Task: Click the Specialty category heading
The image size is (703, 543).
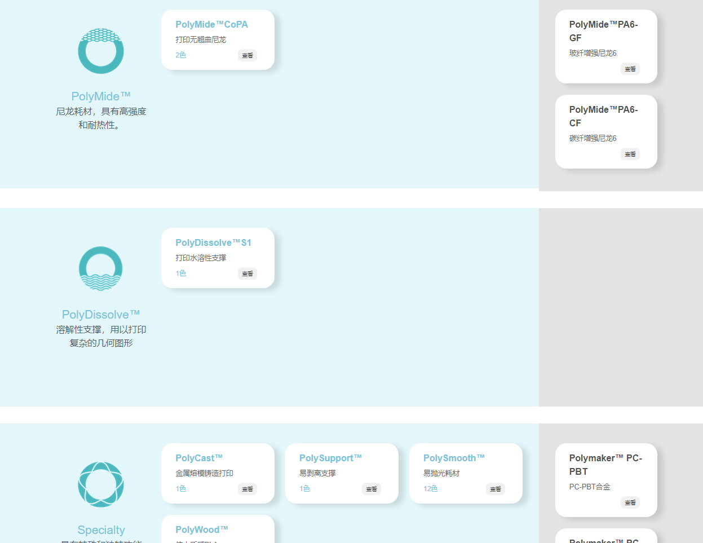Action: 101,529
